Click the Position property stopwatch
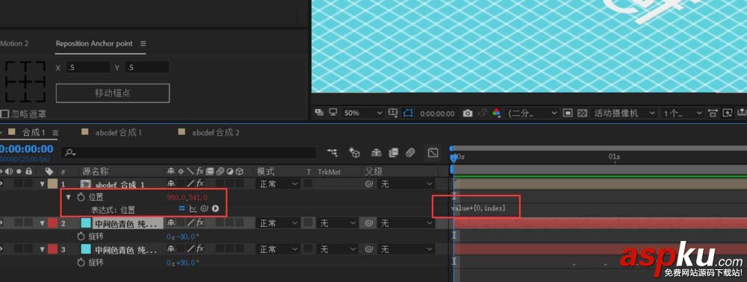The width and height of the screenshot is (747, 282). [x=81, y=197]
